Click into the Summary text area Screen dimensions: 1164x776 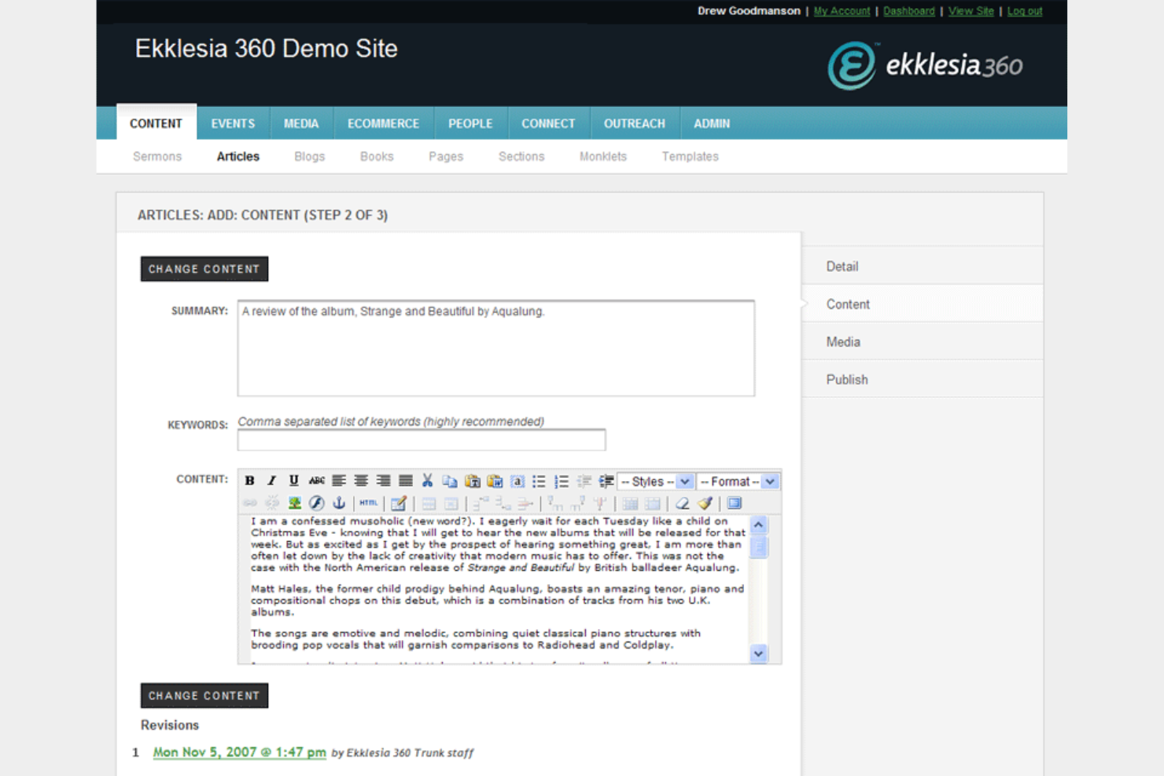[496, 348]
